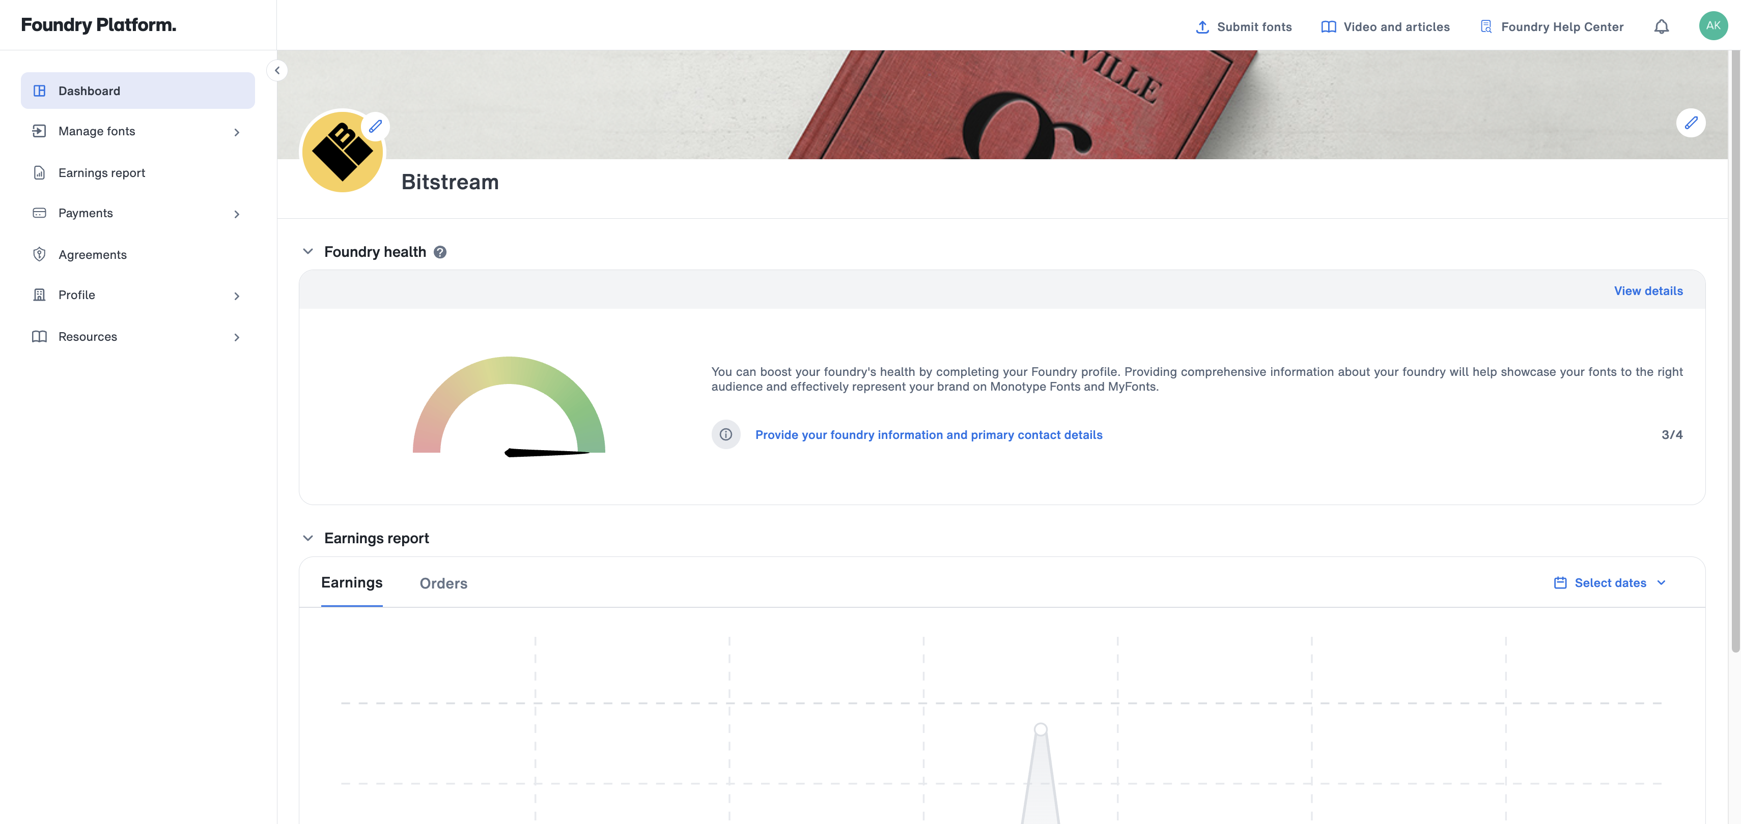Click the Earnings report document icon
The image size is (1741, 824).
tap(39, 173)
